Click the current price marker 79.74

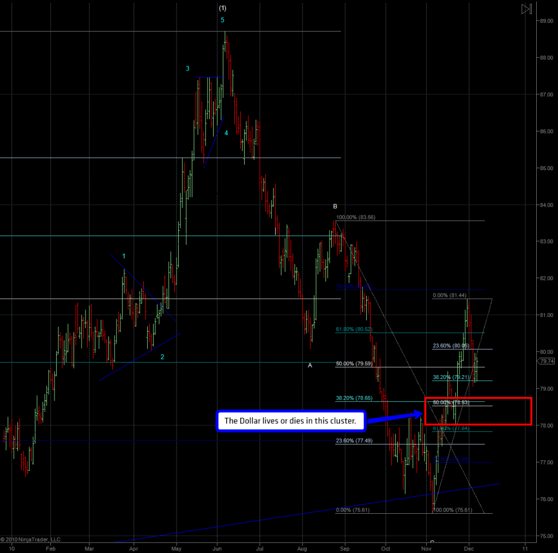(x=547, y=361)
